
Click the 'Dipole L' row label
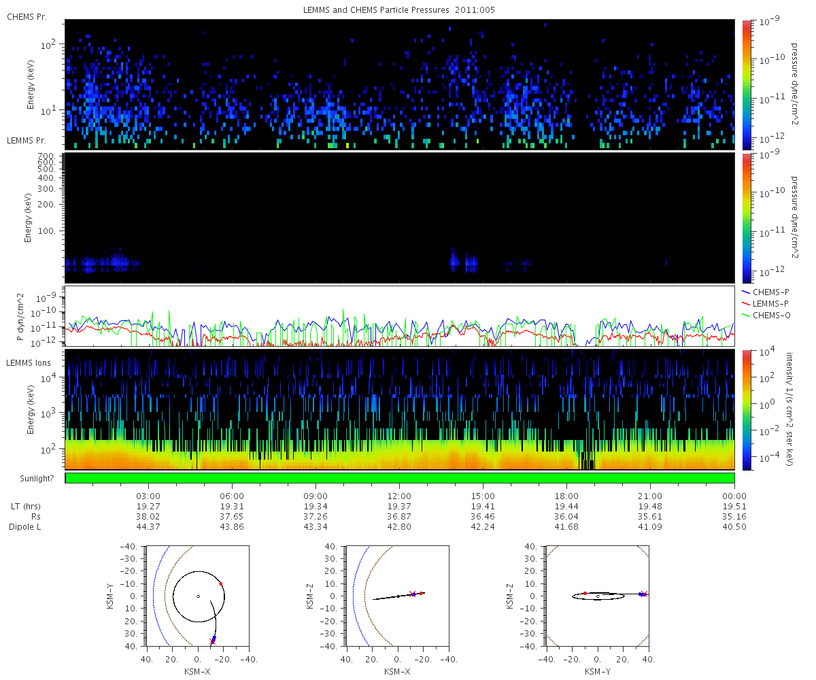click(26, 527)
